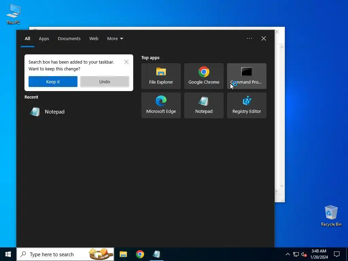Show hidden system tray icons
Screen dimensions: 348x261
288,254
